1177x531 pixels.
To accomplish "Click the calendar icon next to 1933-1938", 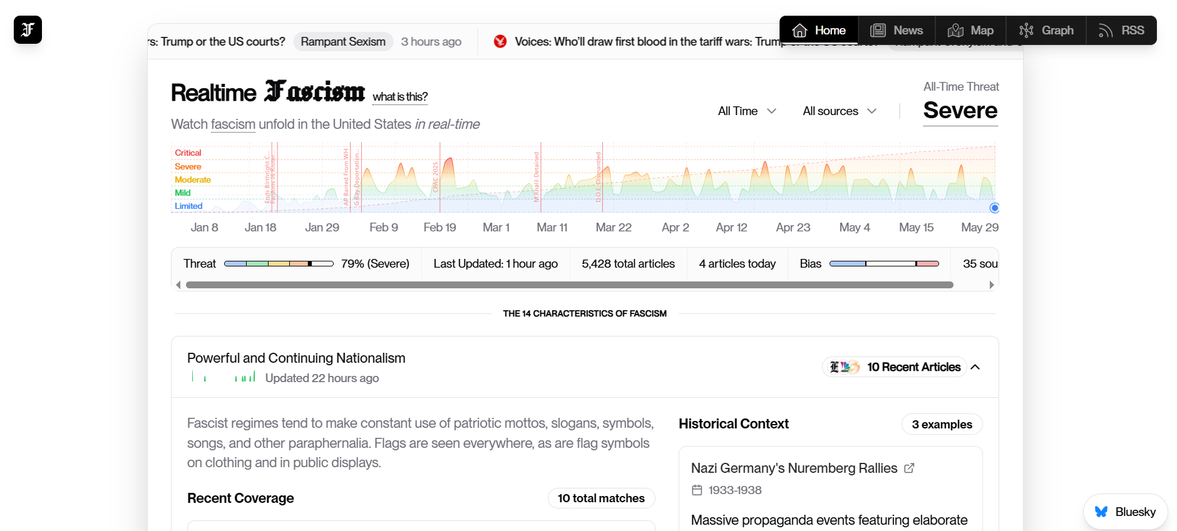I will [x=697, y=490].
